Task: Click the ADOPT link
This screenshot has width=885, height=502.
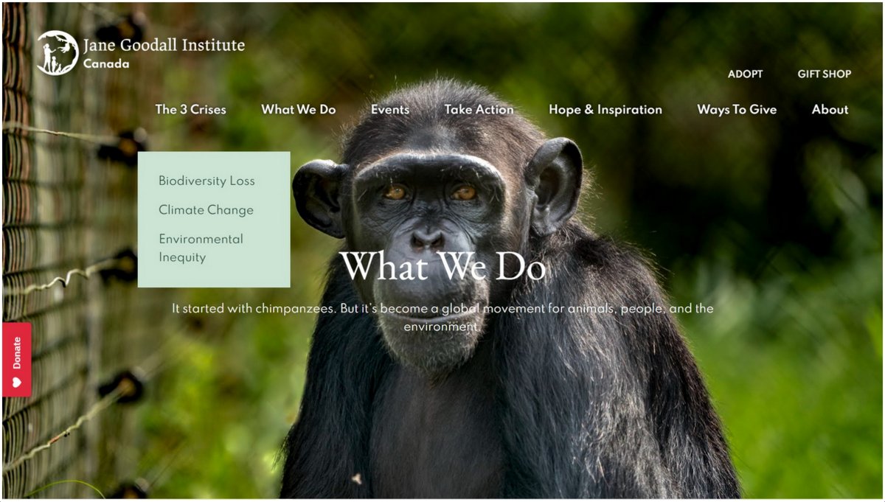Action: 745,74
